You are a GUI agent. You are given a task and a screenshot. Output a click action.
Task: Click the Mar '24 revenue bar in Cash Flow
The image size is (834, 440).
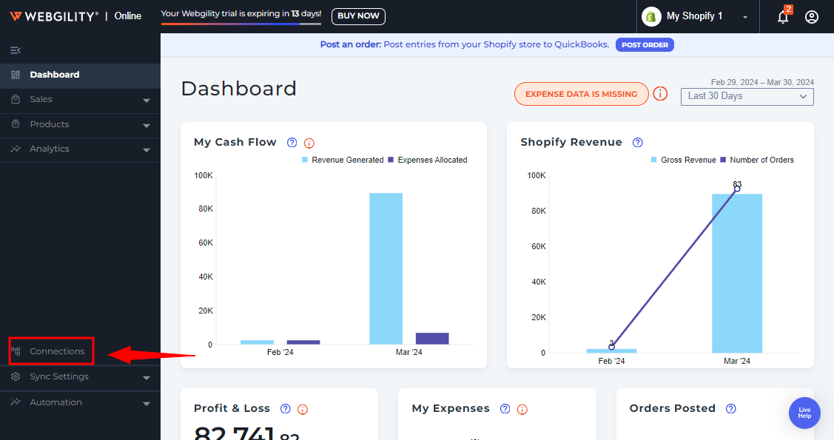[x=386, y=268]
